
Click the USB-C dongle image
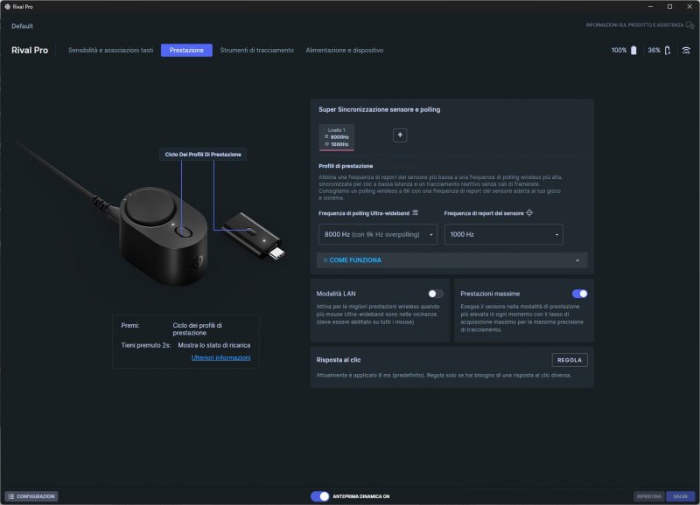[x=253, y=235]
